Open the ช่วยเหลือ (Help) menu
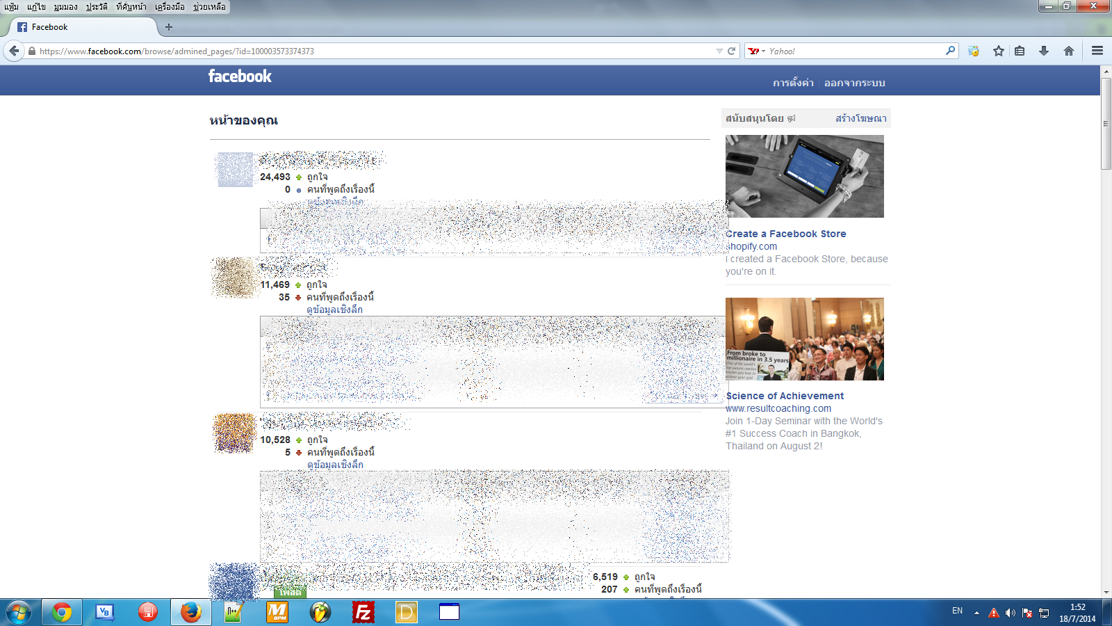The width and height of the screenshot is (1112, 626). (209, 7)
